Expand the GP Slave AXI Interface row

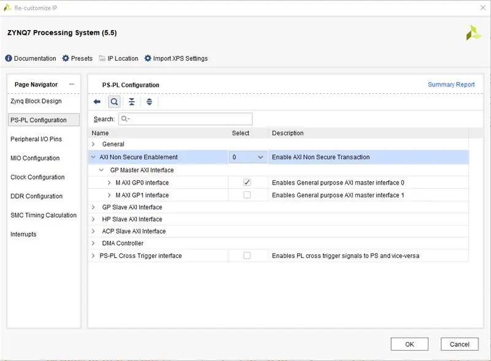tap(93, 207)
